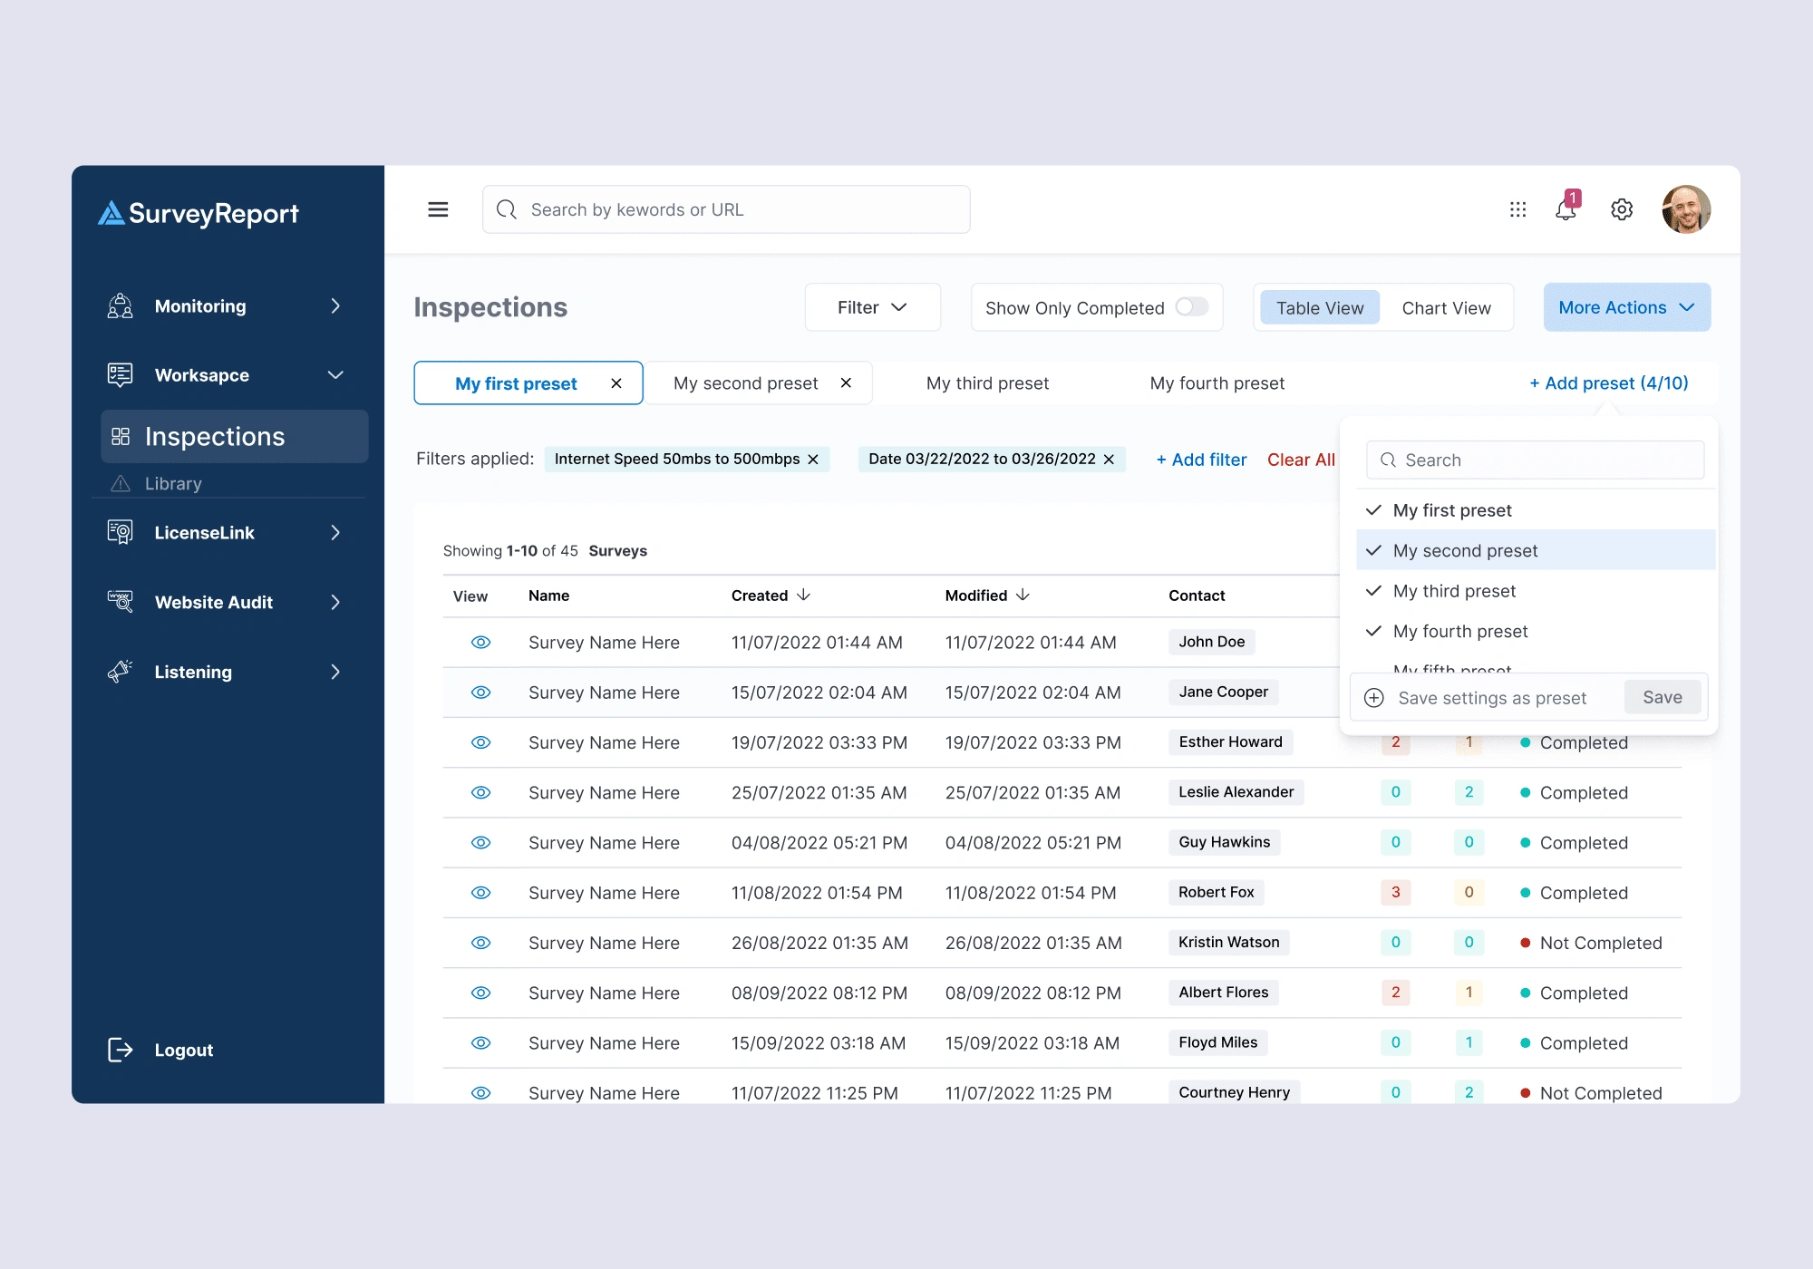Open the settings gear icon

tap(1622, 209)
